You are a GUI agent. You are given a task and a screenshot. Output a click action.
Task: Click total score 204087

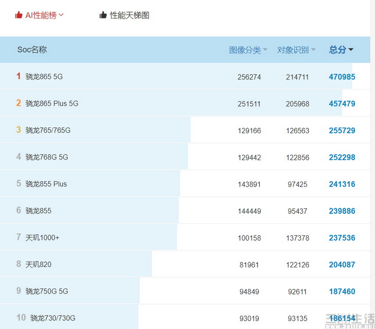342,264
